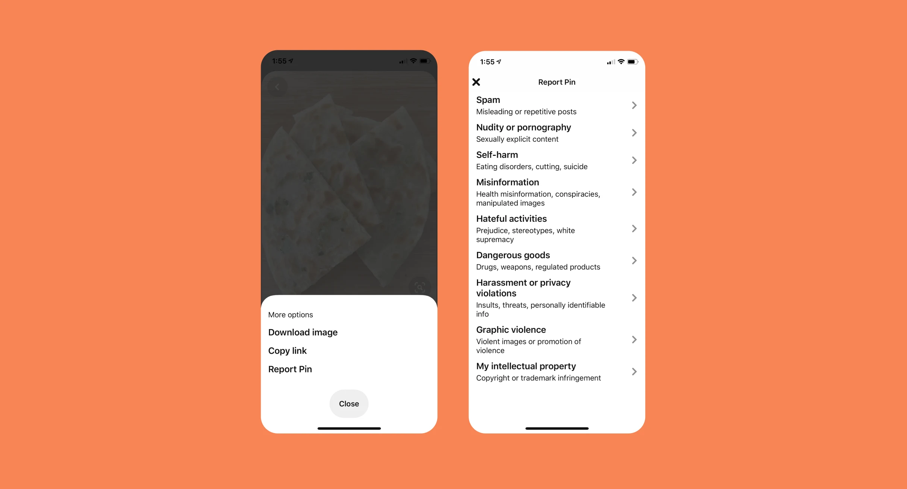The image size is (907, 489).
Task: Tap the chevron next to Harassment or privacy violations
Action: pos(634,297)
